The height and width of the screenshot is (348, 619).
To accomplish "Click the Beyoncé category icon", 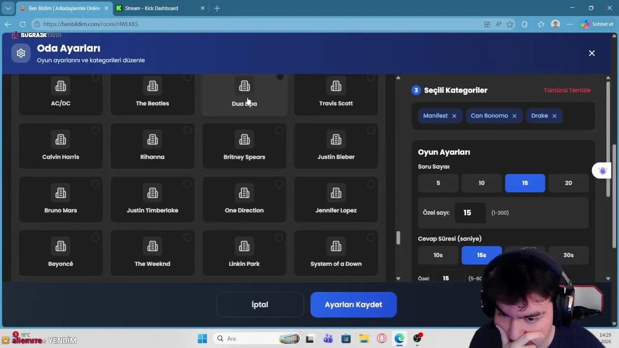I will [60, 246].
